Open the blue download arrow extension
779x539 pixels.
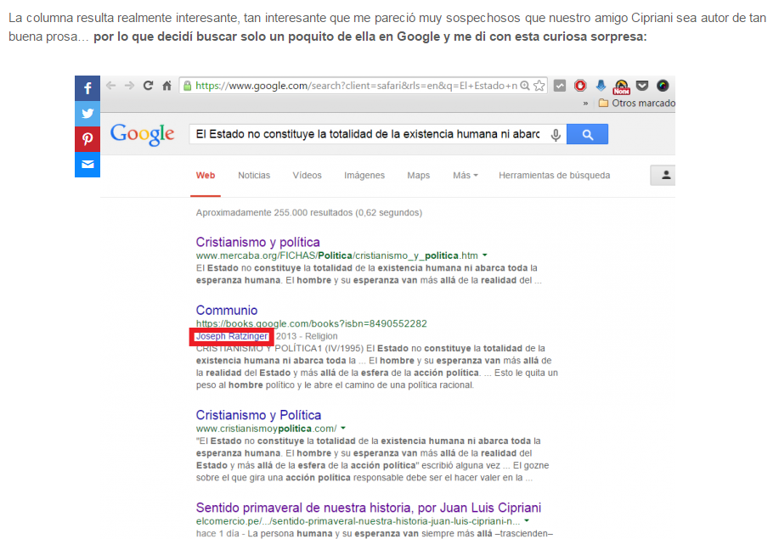coord(601,86)
